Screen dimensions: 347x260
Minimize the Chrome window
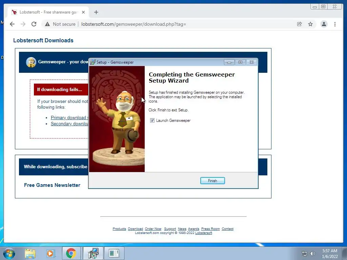[315, 7]
